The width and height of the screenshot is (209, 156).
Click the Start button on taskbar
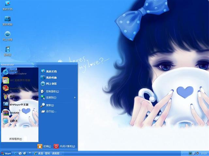pos(6,154)
